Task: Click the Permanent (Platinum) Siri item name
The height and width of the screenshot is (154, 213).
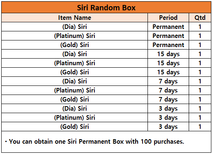Action: pos(75,36)
